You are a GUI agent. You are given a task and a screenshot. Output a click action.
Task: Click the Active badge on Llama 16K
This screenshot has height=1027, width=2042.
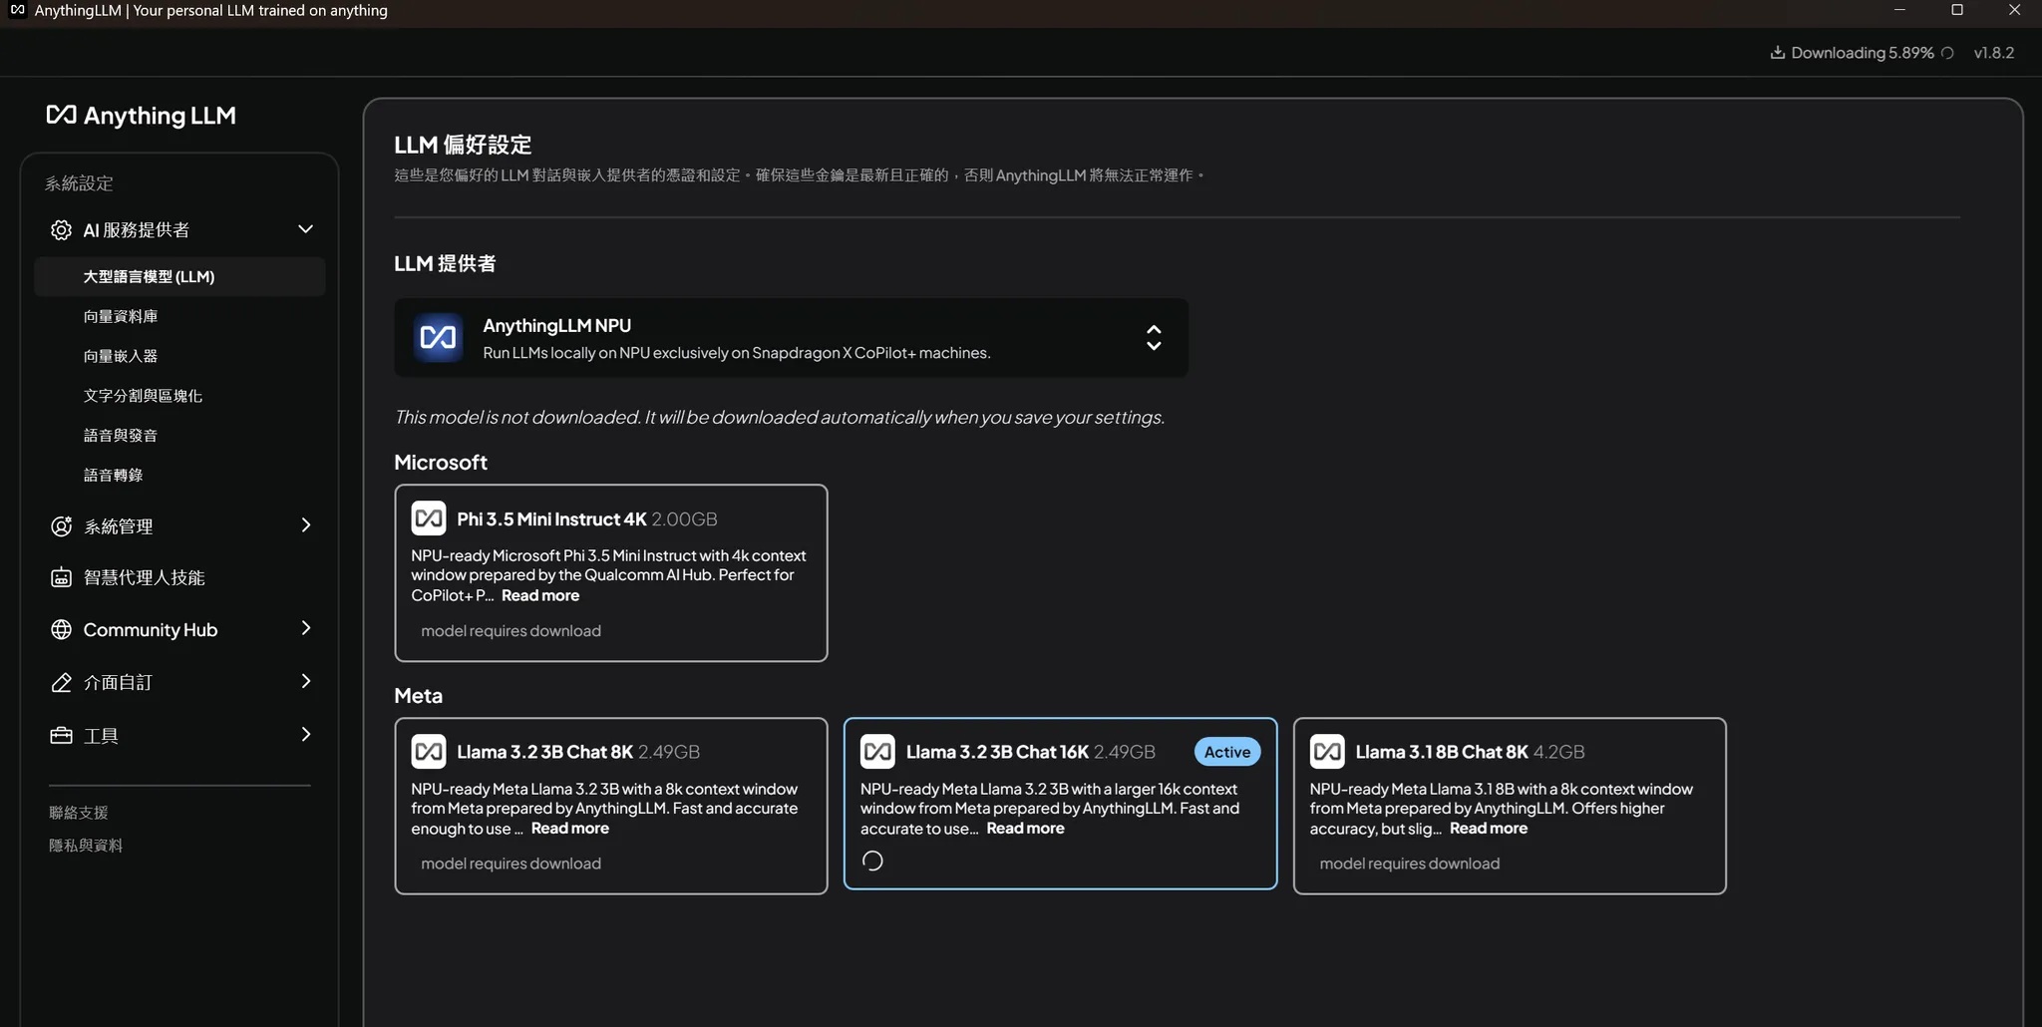tap(1227, 752)
